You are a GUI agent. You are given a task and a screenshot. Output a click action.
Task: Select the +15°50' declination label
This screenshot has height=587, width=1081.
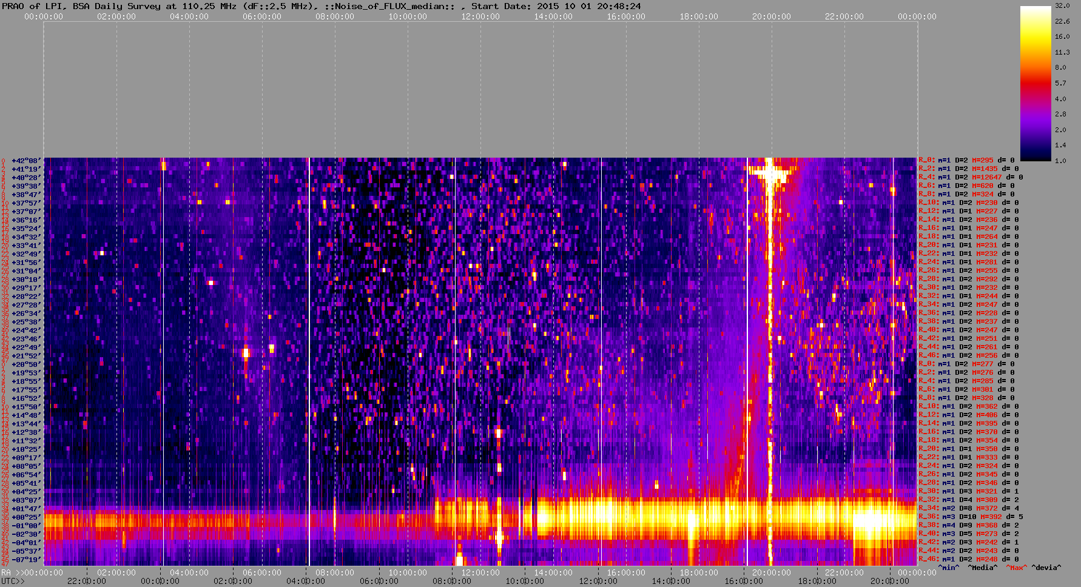[27, 407]
